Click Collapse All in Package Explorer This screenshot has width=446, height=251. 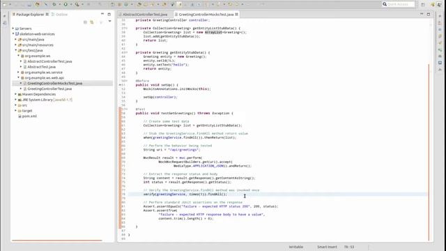click(x=85, y=22)
